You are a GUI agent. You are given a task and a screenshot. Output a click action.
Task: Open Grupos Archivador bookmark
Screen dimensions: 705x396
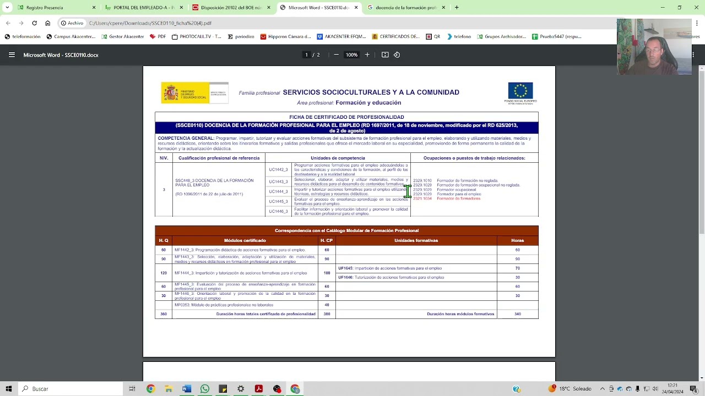502,37
